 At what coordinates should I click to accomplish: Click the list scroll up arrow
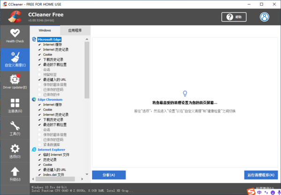click(87, 39)
